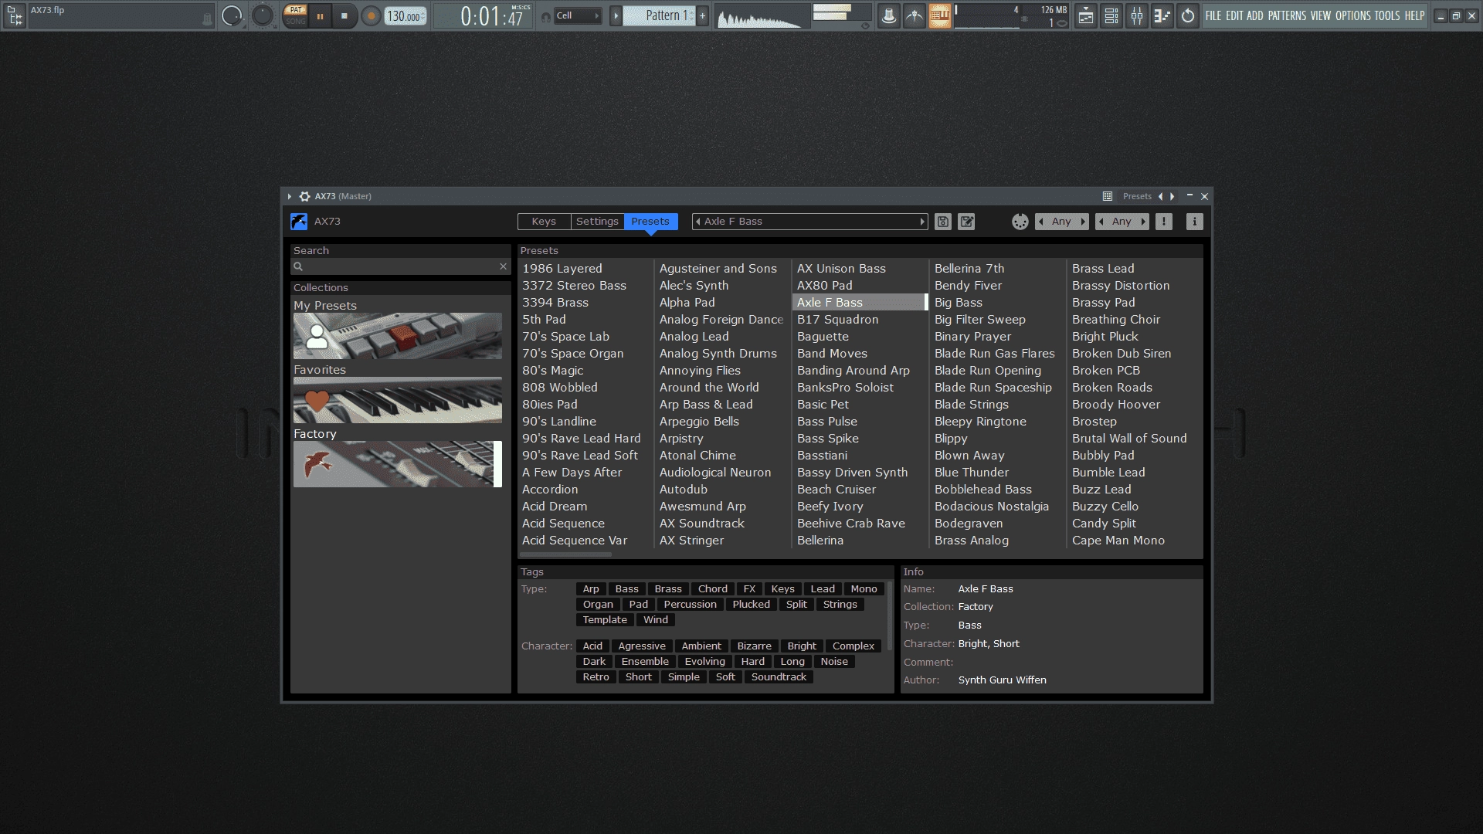The width and height of the screenshot is (1483, 834).
Task: Select the Factory collection thumbnail
Action: pos(397,464)
